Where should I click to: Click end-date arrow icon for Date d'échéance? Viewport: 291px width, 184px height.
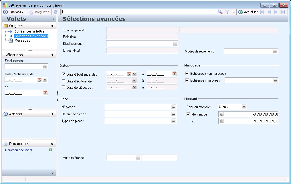point(174,74)
